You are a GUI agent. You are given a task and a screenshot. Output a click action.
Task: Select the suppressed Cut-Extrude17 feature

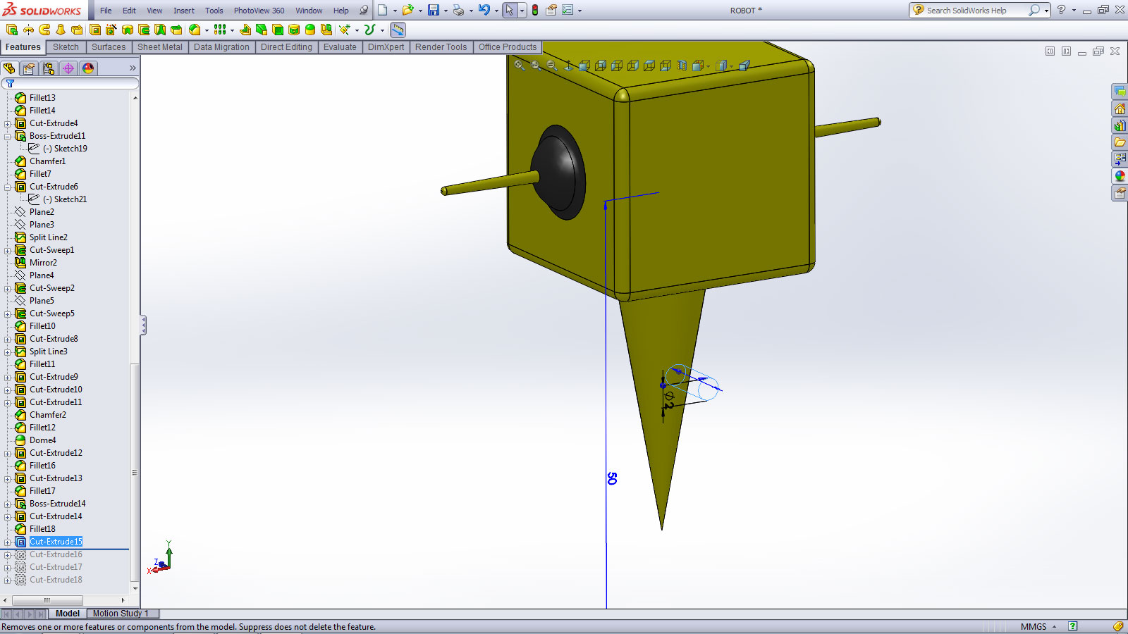tap(56, 567)
